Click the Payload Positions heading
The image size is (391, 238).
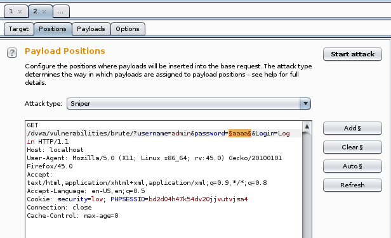pos(65,51)
